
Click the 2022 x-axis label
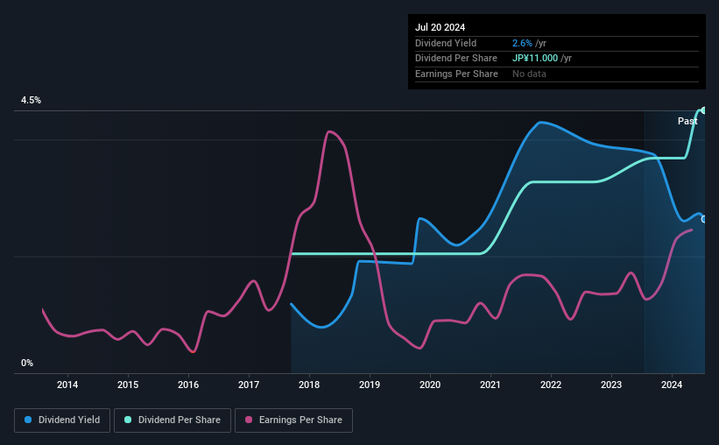(x=551, y=385)
